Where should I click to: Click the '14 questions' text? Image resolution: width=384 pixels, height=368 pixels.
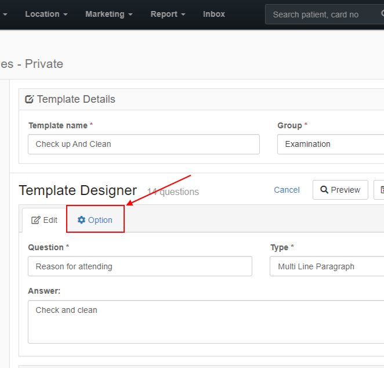click(x=173, y=192)
